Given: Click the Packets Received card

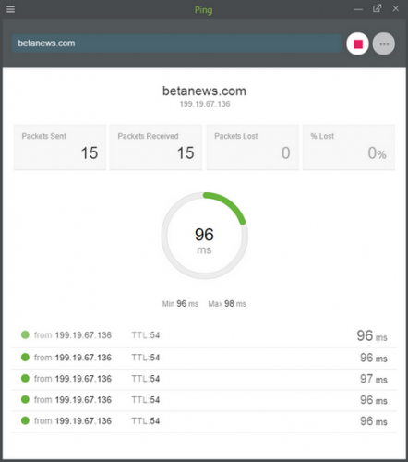Looking at the screenshot, I should pos(156,147).
